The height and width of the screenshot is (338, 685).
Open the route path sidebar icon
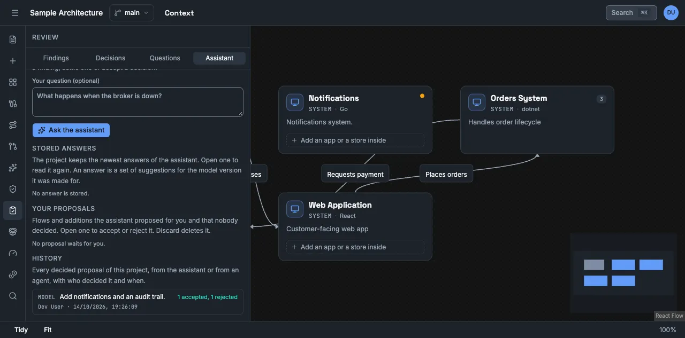tap(13, 125)
